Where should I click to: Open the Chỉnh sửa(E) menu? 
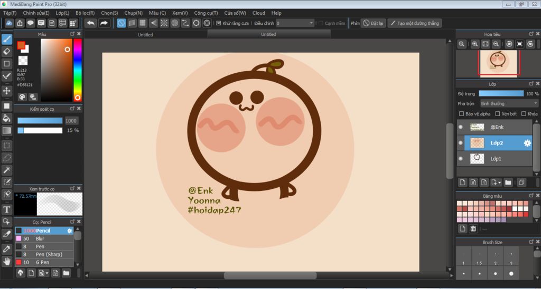coord(36,13)
